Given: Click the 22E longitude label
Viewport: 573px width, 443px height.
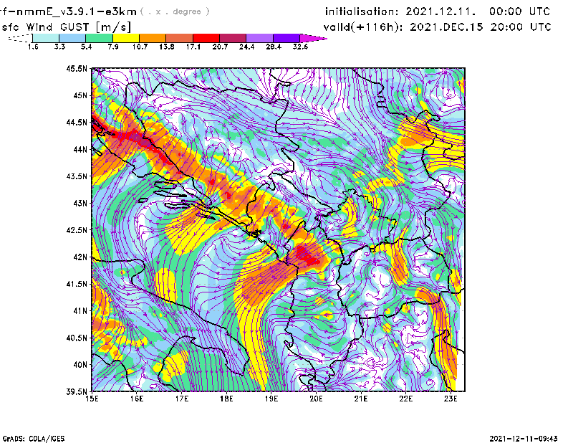Looking at the screenshot, I should tap(405, 399).
